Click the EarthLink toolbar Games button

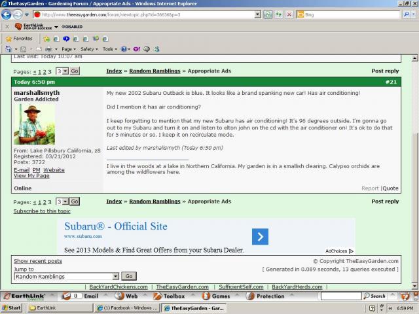(216, 296)
